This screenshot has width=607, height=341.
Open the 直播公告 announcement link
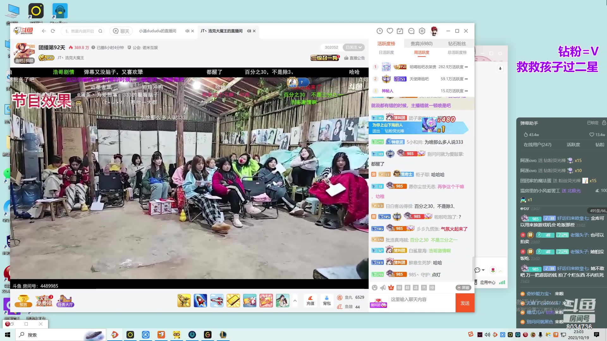coord(354,58)
